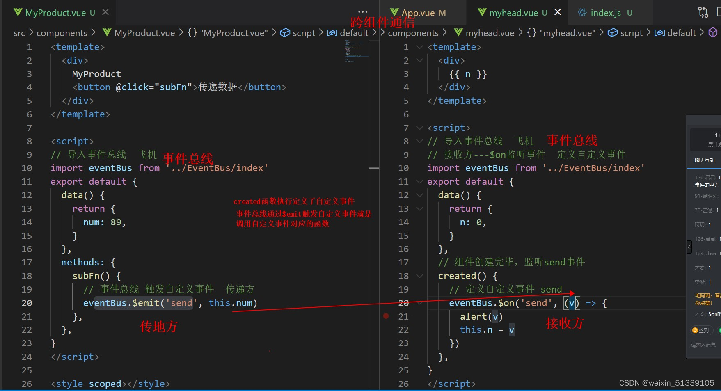Close the myhead.vue tab
Screen dimensions: 721x391
click(558, 12)
